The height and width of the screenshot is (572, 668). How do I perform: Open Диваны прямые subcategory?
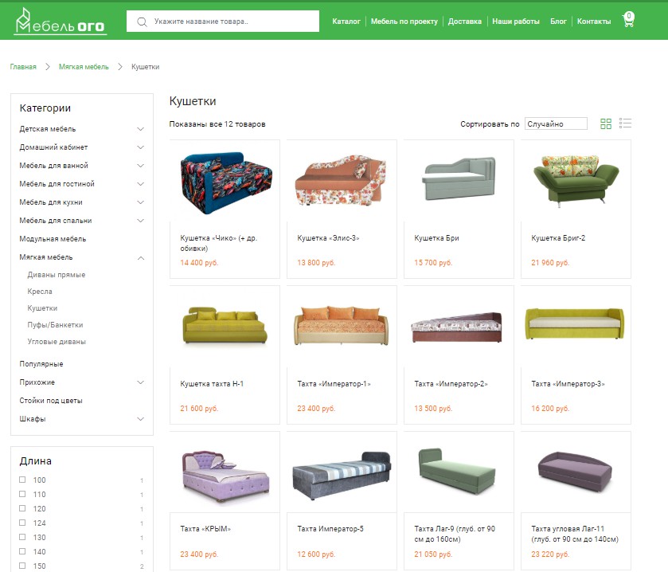57,275
